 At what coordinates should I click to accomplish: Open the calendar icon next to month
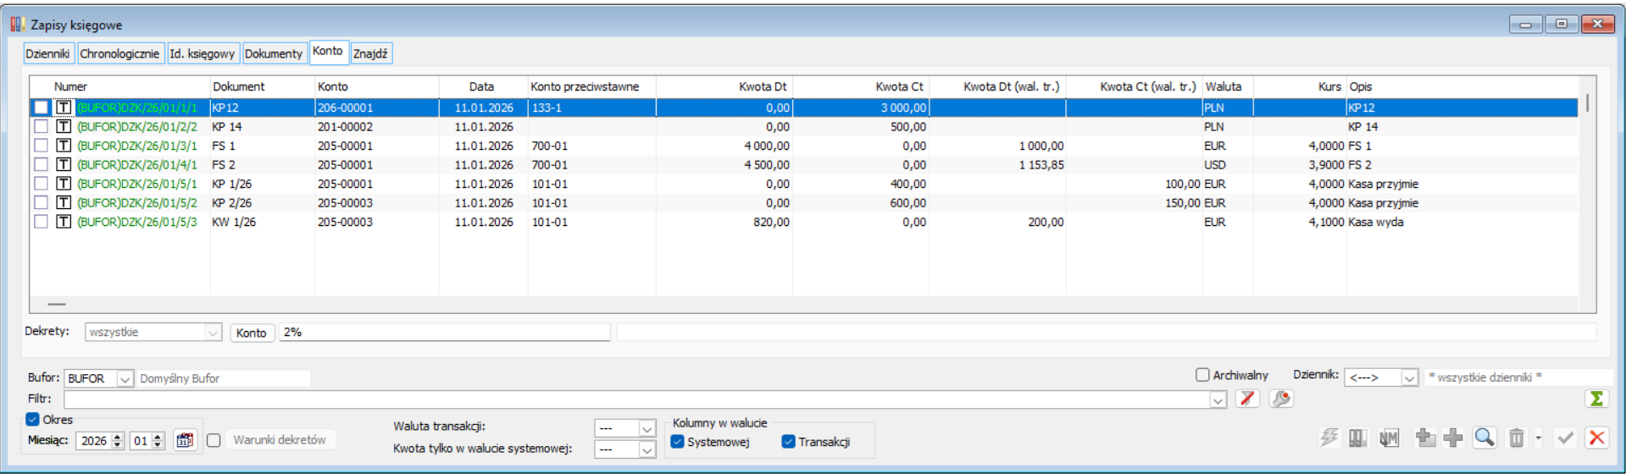[x=185, y=440]
